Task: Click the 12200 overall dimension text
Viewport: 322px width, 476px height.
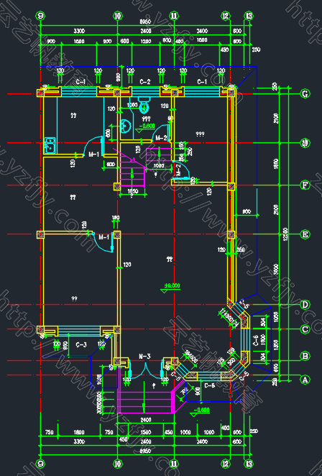Action: (285, 234)
